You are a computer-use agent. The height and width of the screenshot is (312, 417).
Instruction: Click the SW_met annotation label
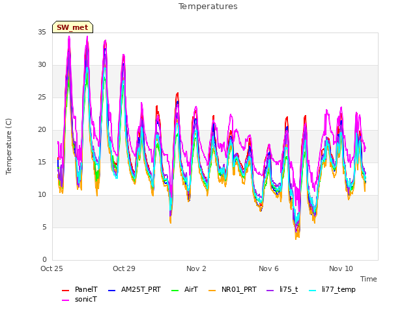(72, 27)
